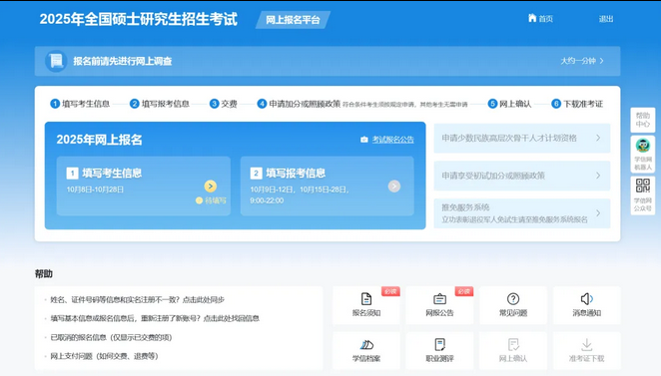Click gray arrow on 填写报考信息 card
The width and height of the screenshot is (661, 376).
(x=394, y=187)
